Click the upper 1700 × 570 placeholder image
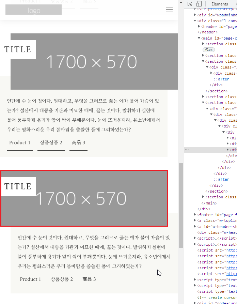Screen dimensions: 237x304 point(94,61)
